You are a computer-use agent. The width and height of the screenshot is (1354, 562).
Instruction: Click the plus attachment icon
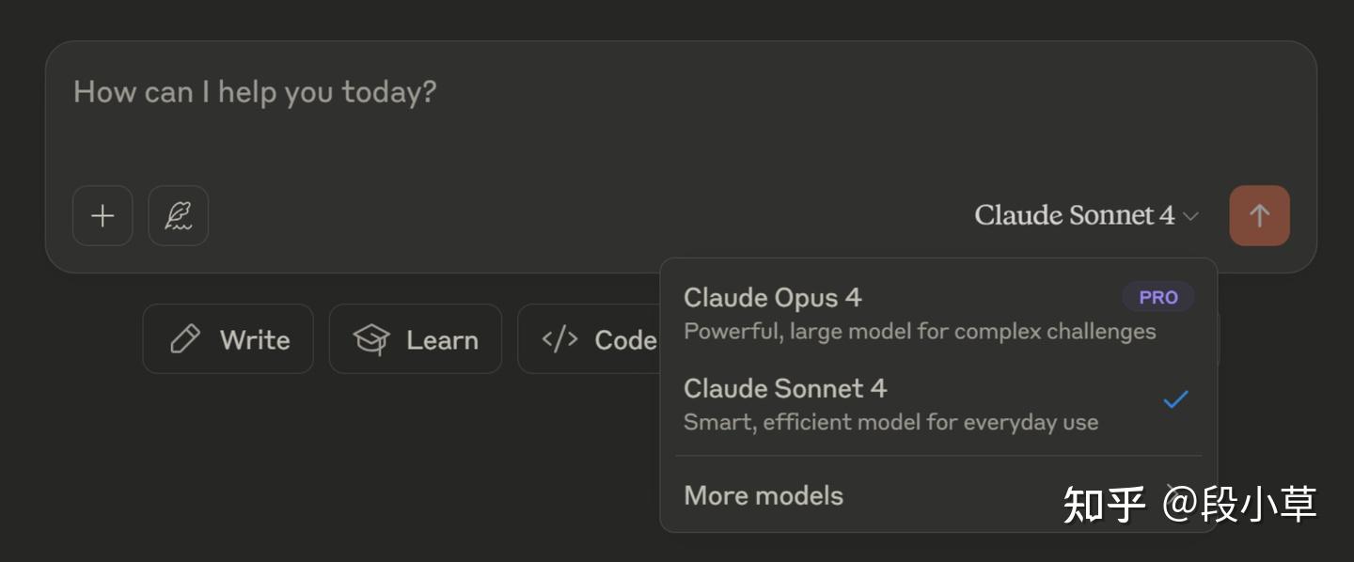pos(102,215)
